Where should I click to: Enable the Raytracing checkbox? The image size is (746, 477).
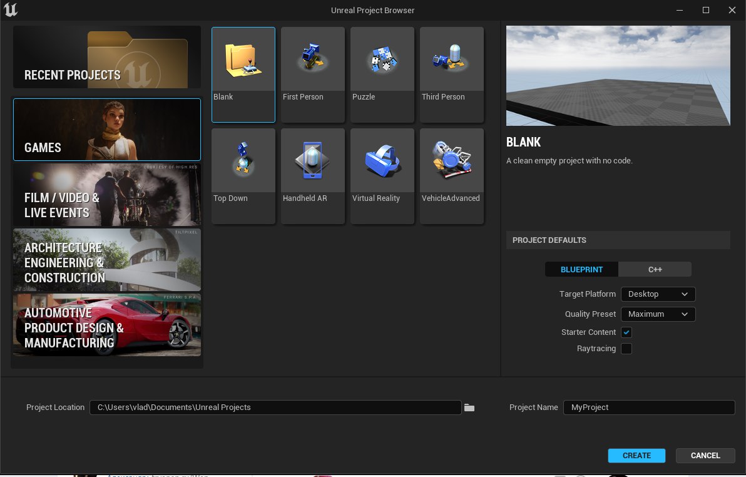626,349
